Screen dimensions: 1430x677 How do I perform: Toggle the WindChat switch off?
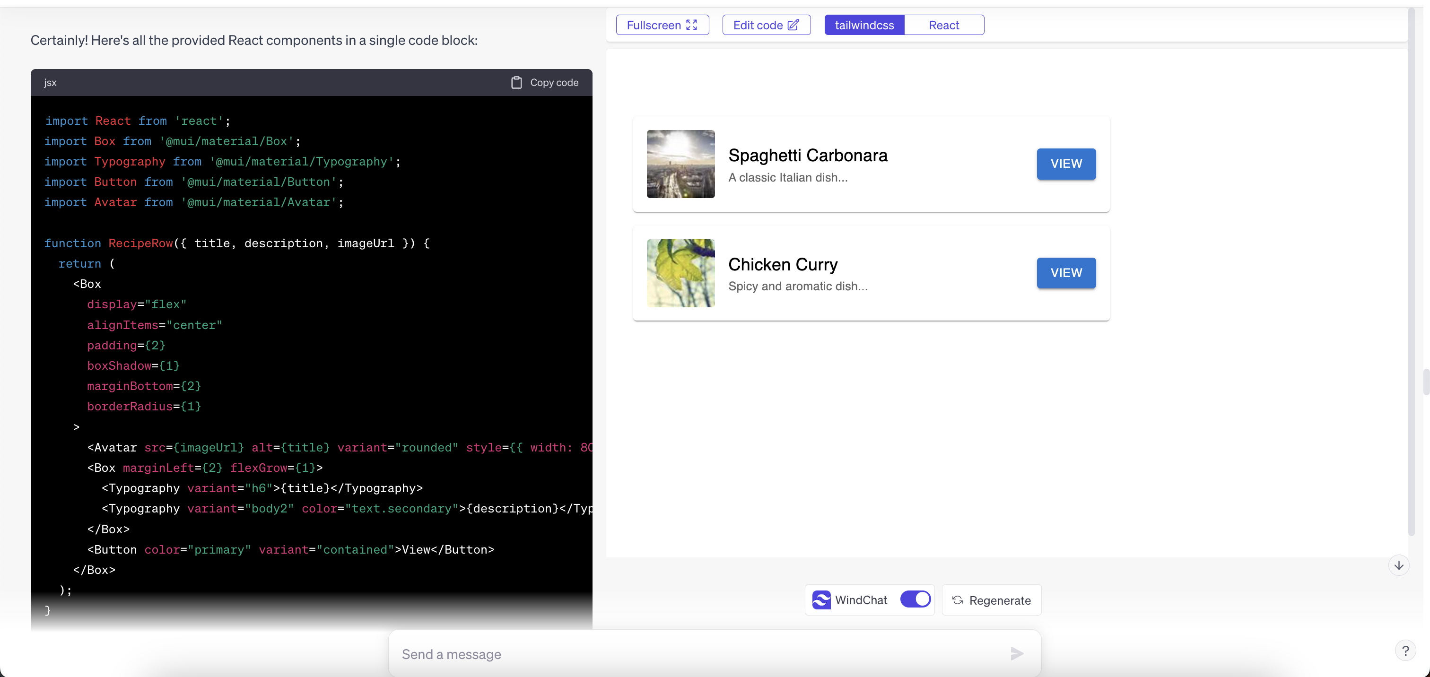click(916, 599)
